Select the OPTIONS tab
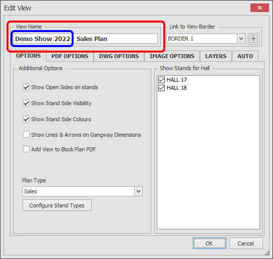Image resolution: width=273 pixels, height=259 pixels. [x=28, y=56]
